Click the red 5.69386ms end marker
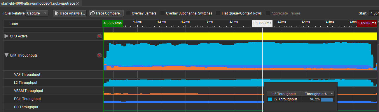This screenshot has width=379, height=112. [367, 23]
